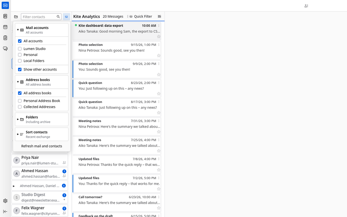347x217 pixels.
Task: Open Ahmed Hassan contact card
Action: [40, 174]
